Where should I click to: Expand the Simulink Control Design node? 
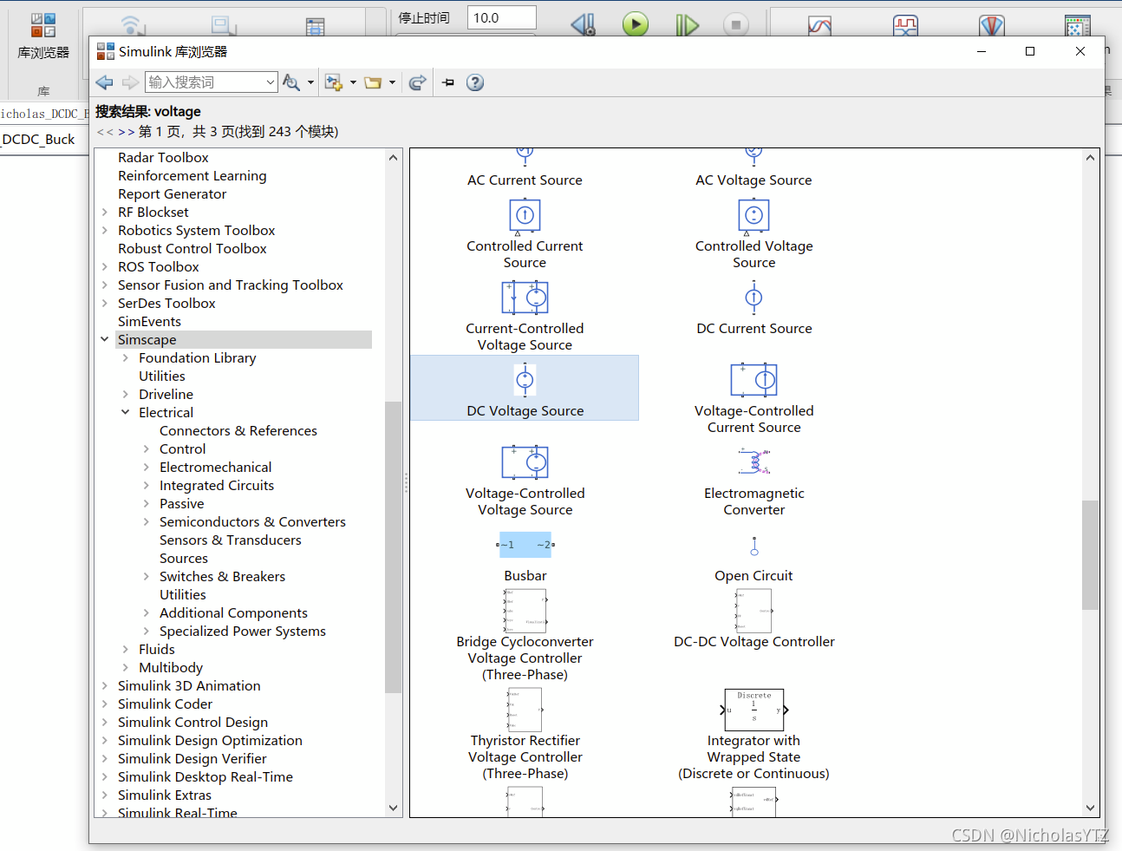(105, 722)
